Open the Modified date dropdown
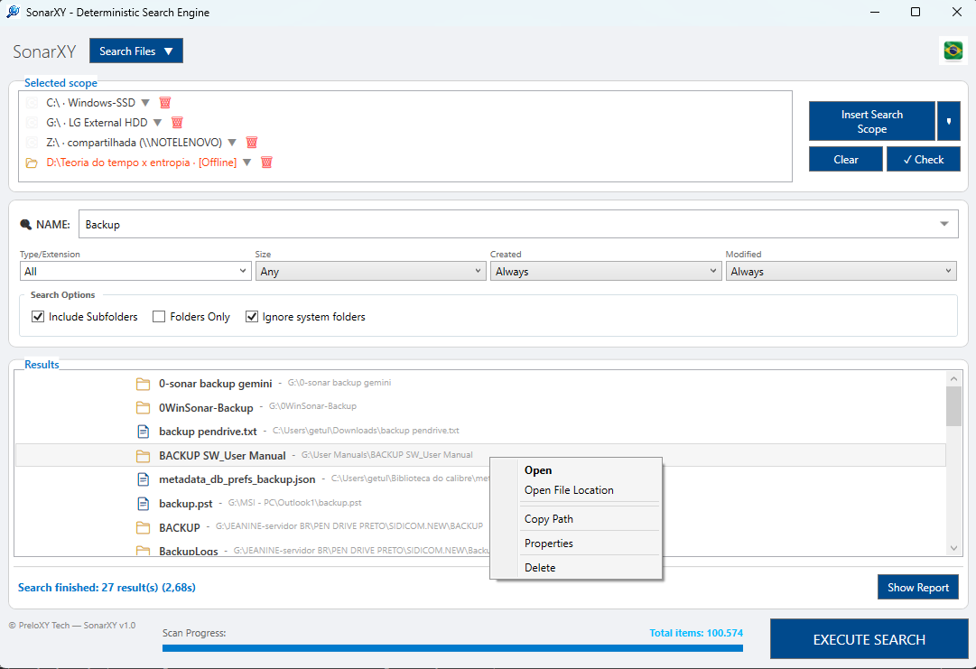976x669 pixels. click(841, 272)
